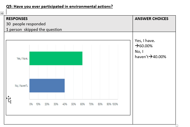Click "Yes, I have." in the answer choices column
This screenshot has height=127, width=190.
point(145,41)
